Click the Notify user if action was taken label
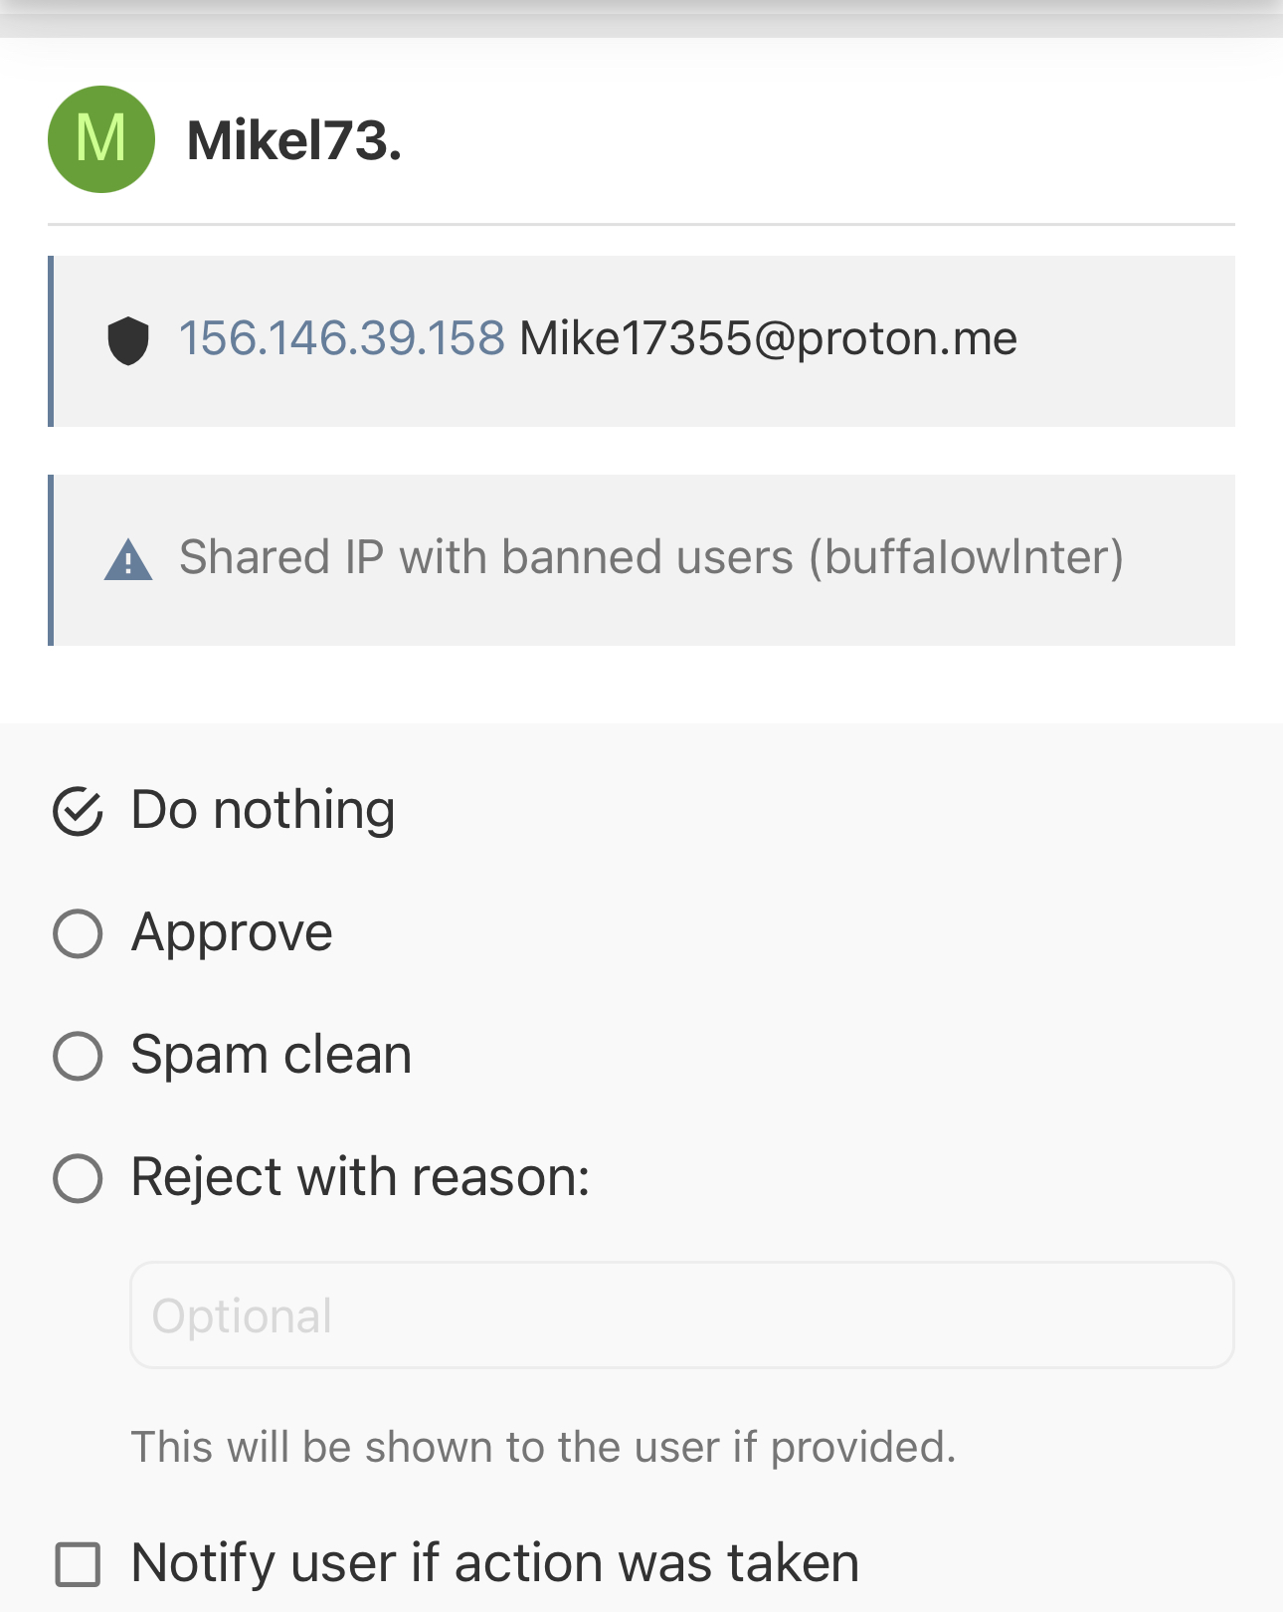1283x1612 pixels. coord(495,1563)
